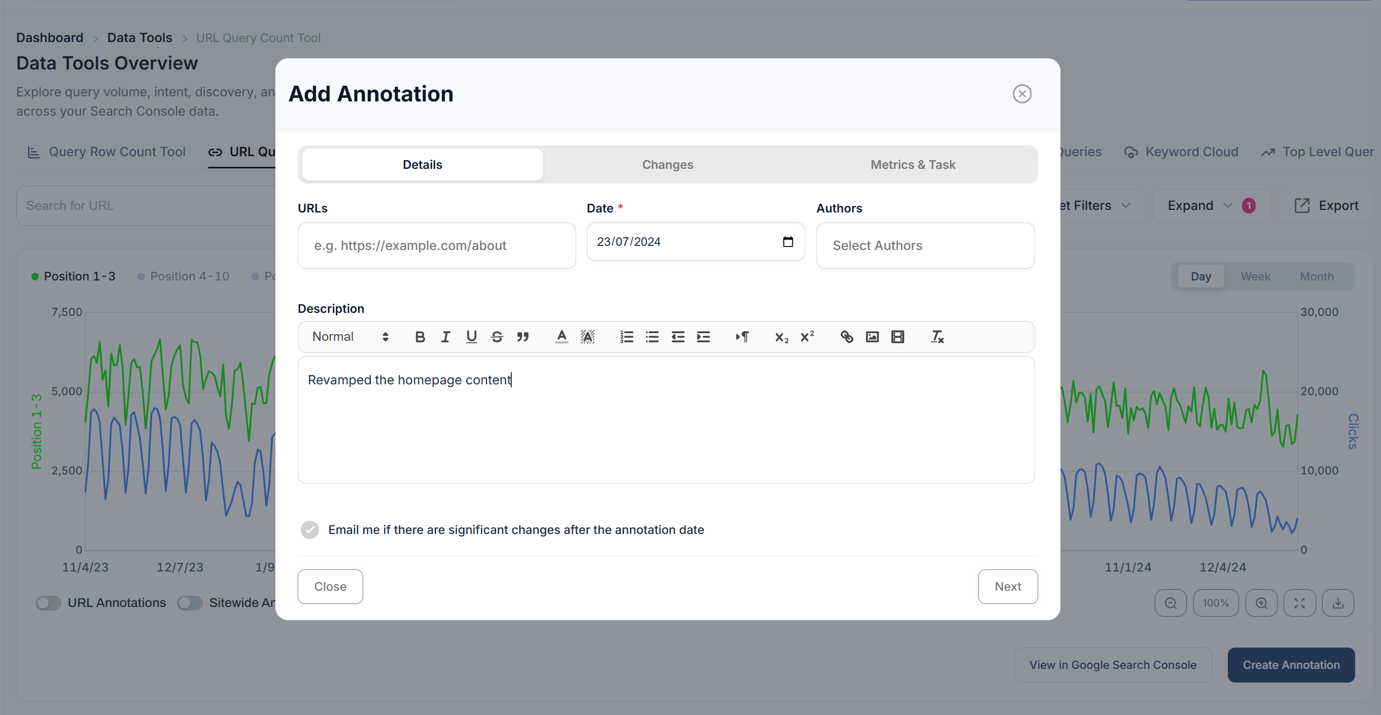This screenshot has width=1381, height=715.
Task: Clear text formatting in editor
Action: click(x=937, y=337)
